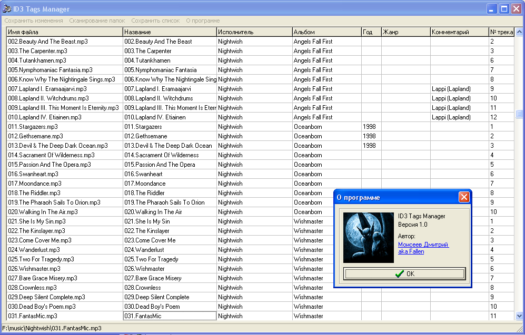The width and height of the screenshot is (525, 335).
Task: Click title cell 014.Sacrament Of Wilderness
Action: coord(170,155)
